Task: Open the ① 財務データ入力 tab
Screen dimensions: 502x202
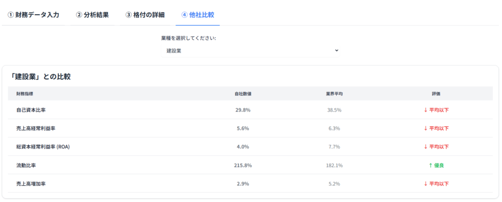Action: click(x=33, y=15)
